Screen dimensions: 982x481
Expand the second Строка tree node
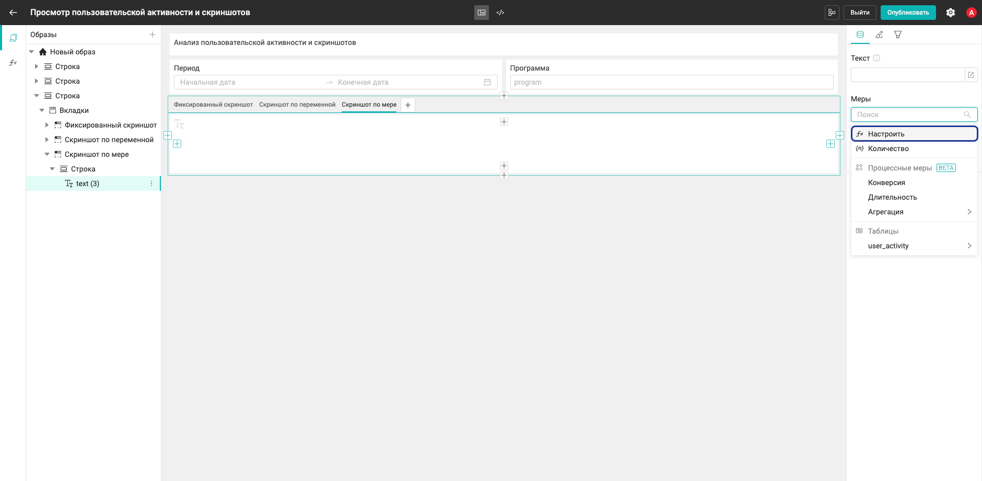click(x=37, y=81)
